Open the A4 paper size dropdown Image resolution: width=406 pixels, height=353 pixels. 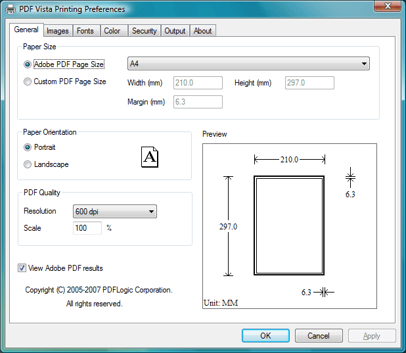[x=248, y=64]
